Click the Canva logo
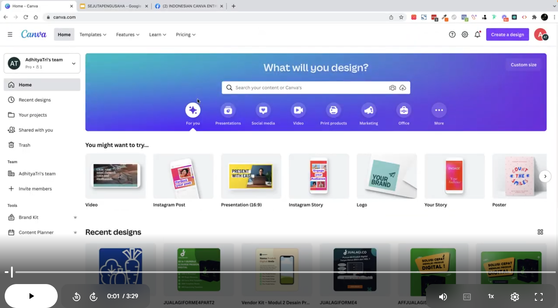The height and width of the screenshot is (308, 558). [34, 34]
